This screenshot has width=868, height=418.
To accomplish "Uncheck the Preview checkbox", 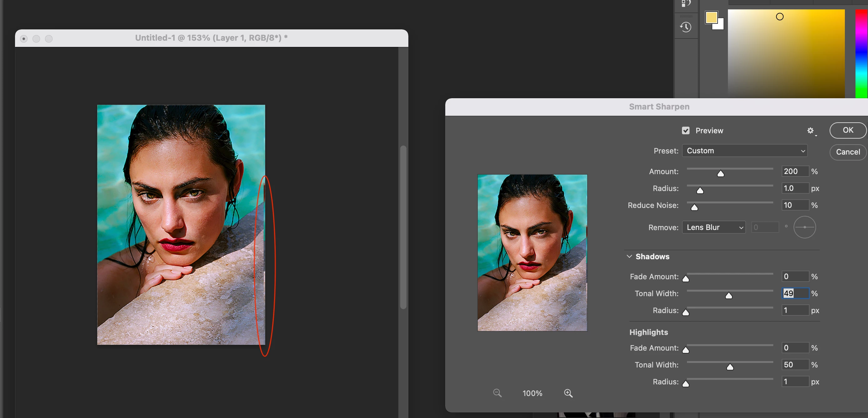I will click(x=685, y=131).
